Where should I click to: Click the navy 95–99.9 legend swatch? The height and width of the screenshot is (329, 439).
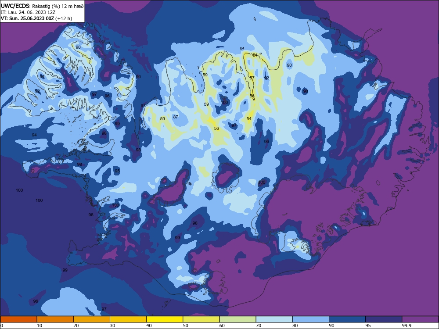click(x=384, y=319)
